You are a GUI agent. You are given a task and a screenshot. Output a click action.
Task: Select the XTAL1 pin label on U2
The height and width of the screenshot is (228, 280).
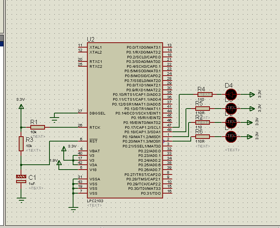pyautogui.click(x=96, y=47)
